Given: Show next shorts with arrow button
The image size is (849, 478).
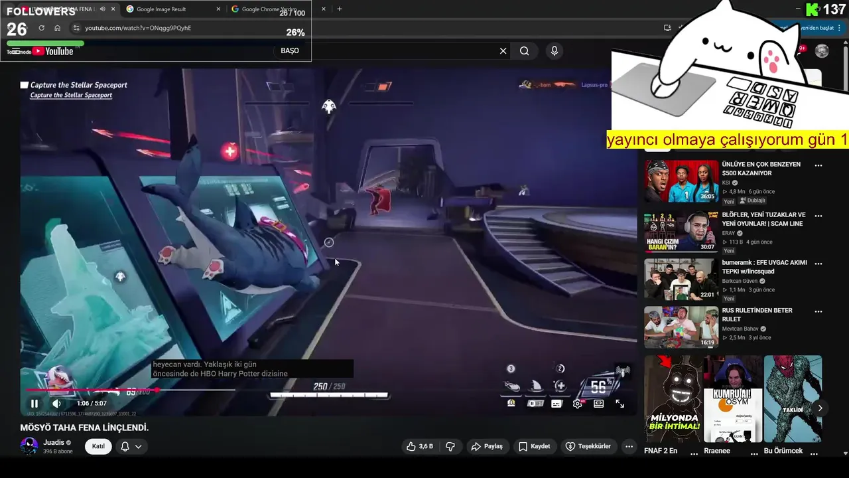Looking at the screenshot, I should pyautogui.click(x=820, y=408).
